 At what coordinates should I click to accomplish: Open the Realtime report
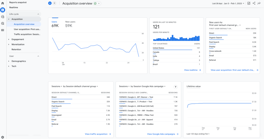(x=13, y=7)
